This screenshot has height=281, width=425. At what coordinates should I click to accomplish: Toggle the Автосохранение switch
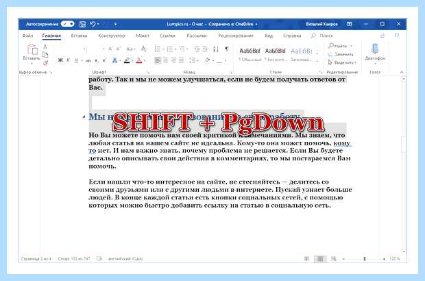(x=67, y=24)
